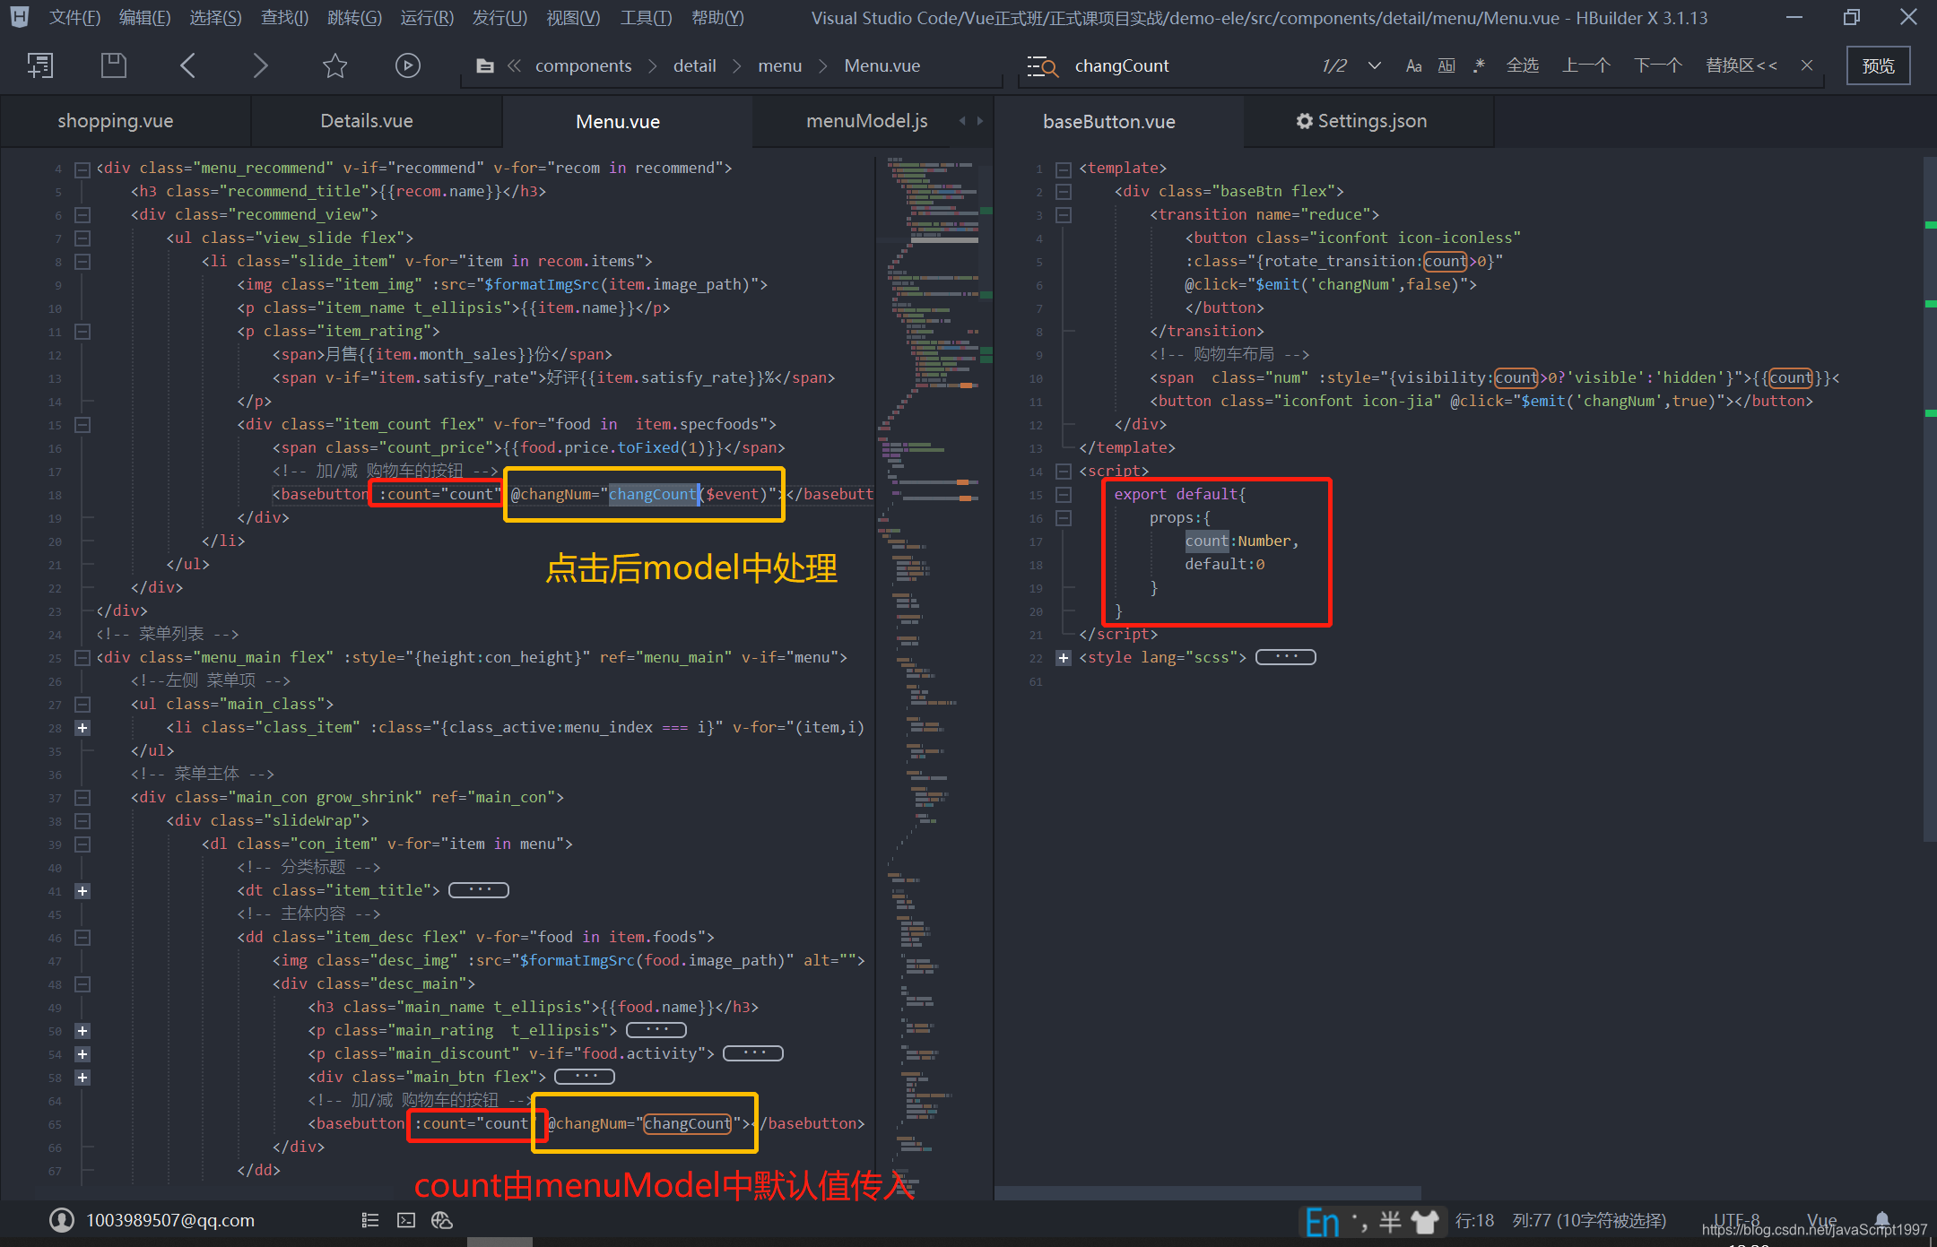Click the right editor vertical scrollbar
The width and height of the screenshot is (1937, 1247).
pyautogui.click(x=1930, y=498)
